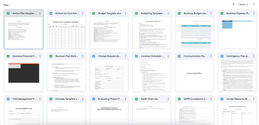Open more actions for Business Budget.xlsx

[211, 13]
